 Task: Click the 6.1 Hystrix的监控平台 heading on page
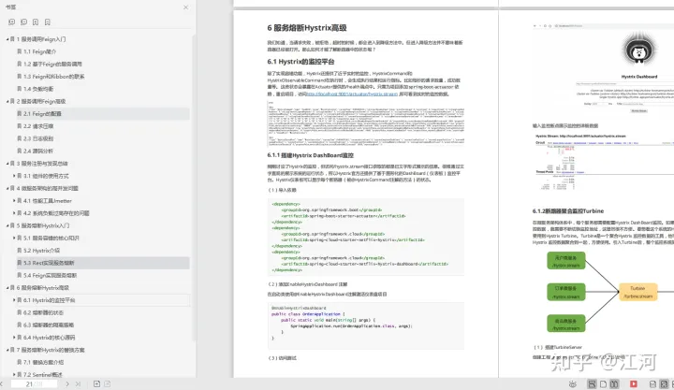coord(300,62)
